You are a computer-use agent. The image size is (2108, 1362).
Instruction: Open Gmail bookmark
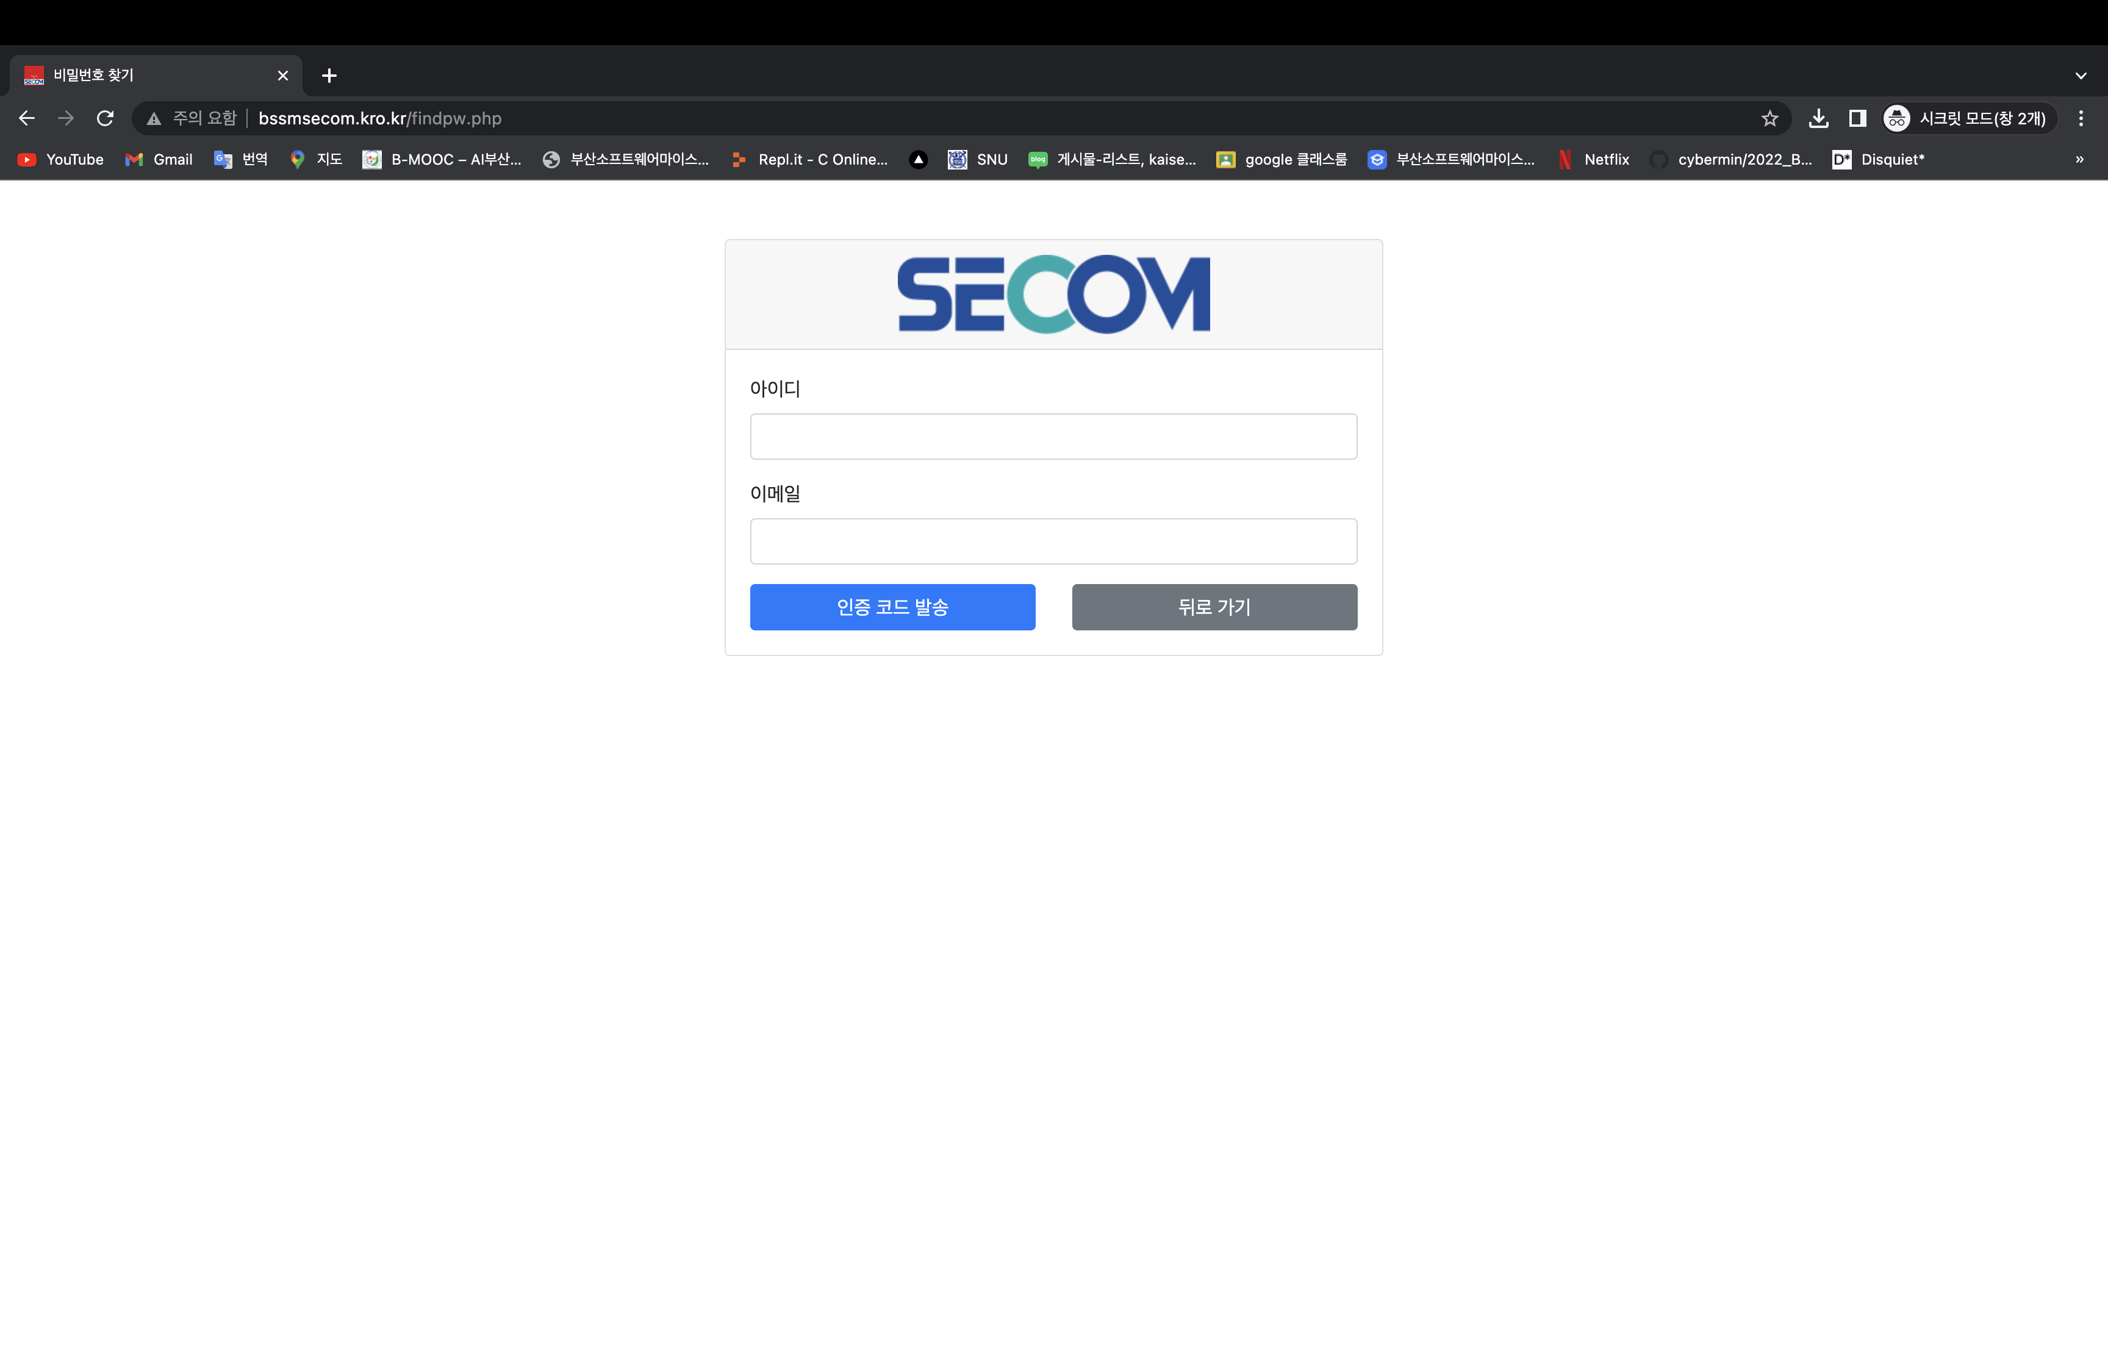pyautogui.click(x=159, y=159)
